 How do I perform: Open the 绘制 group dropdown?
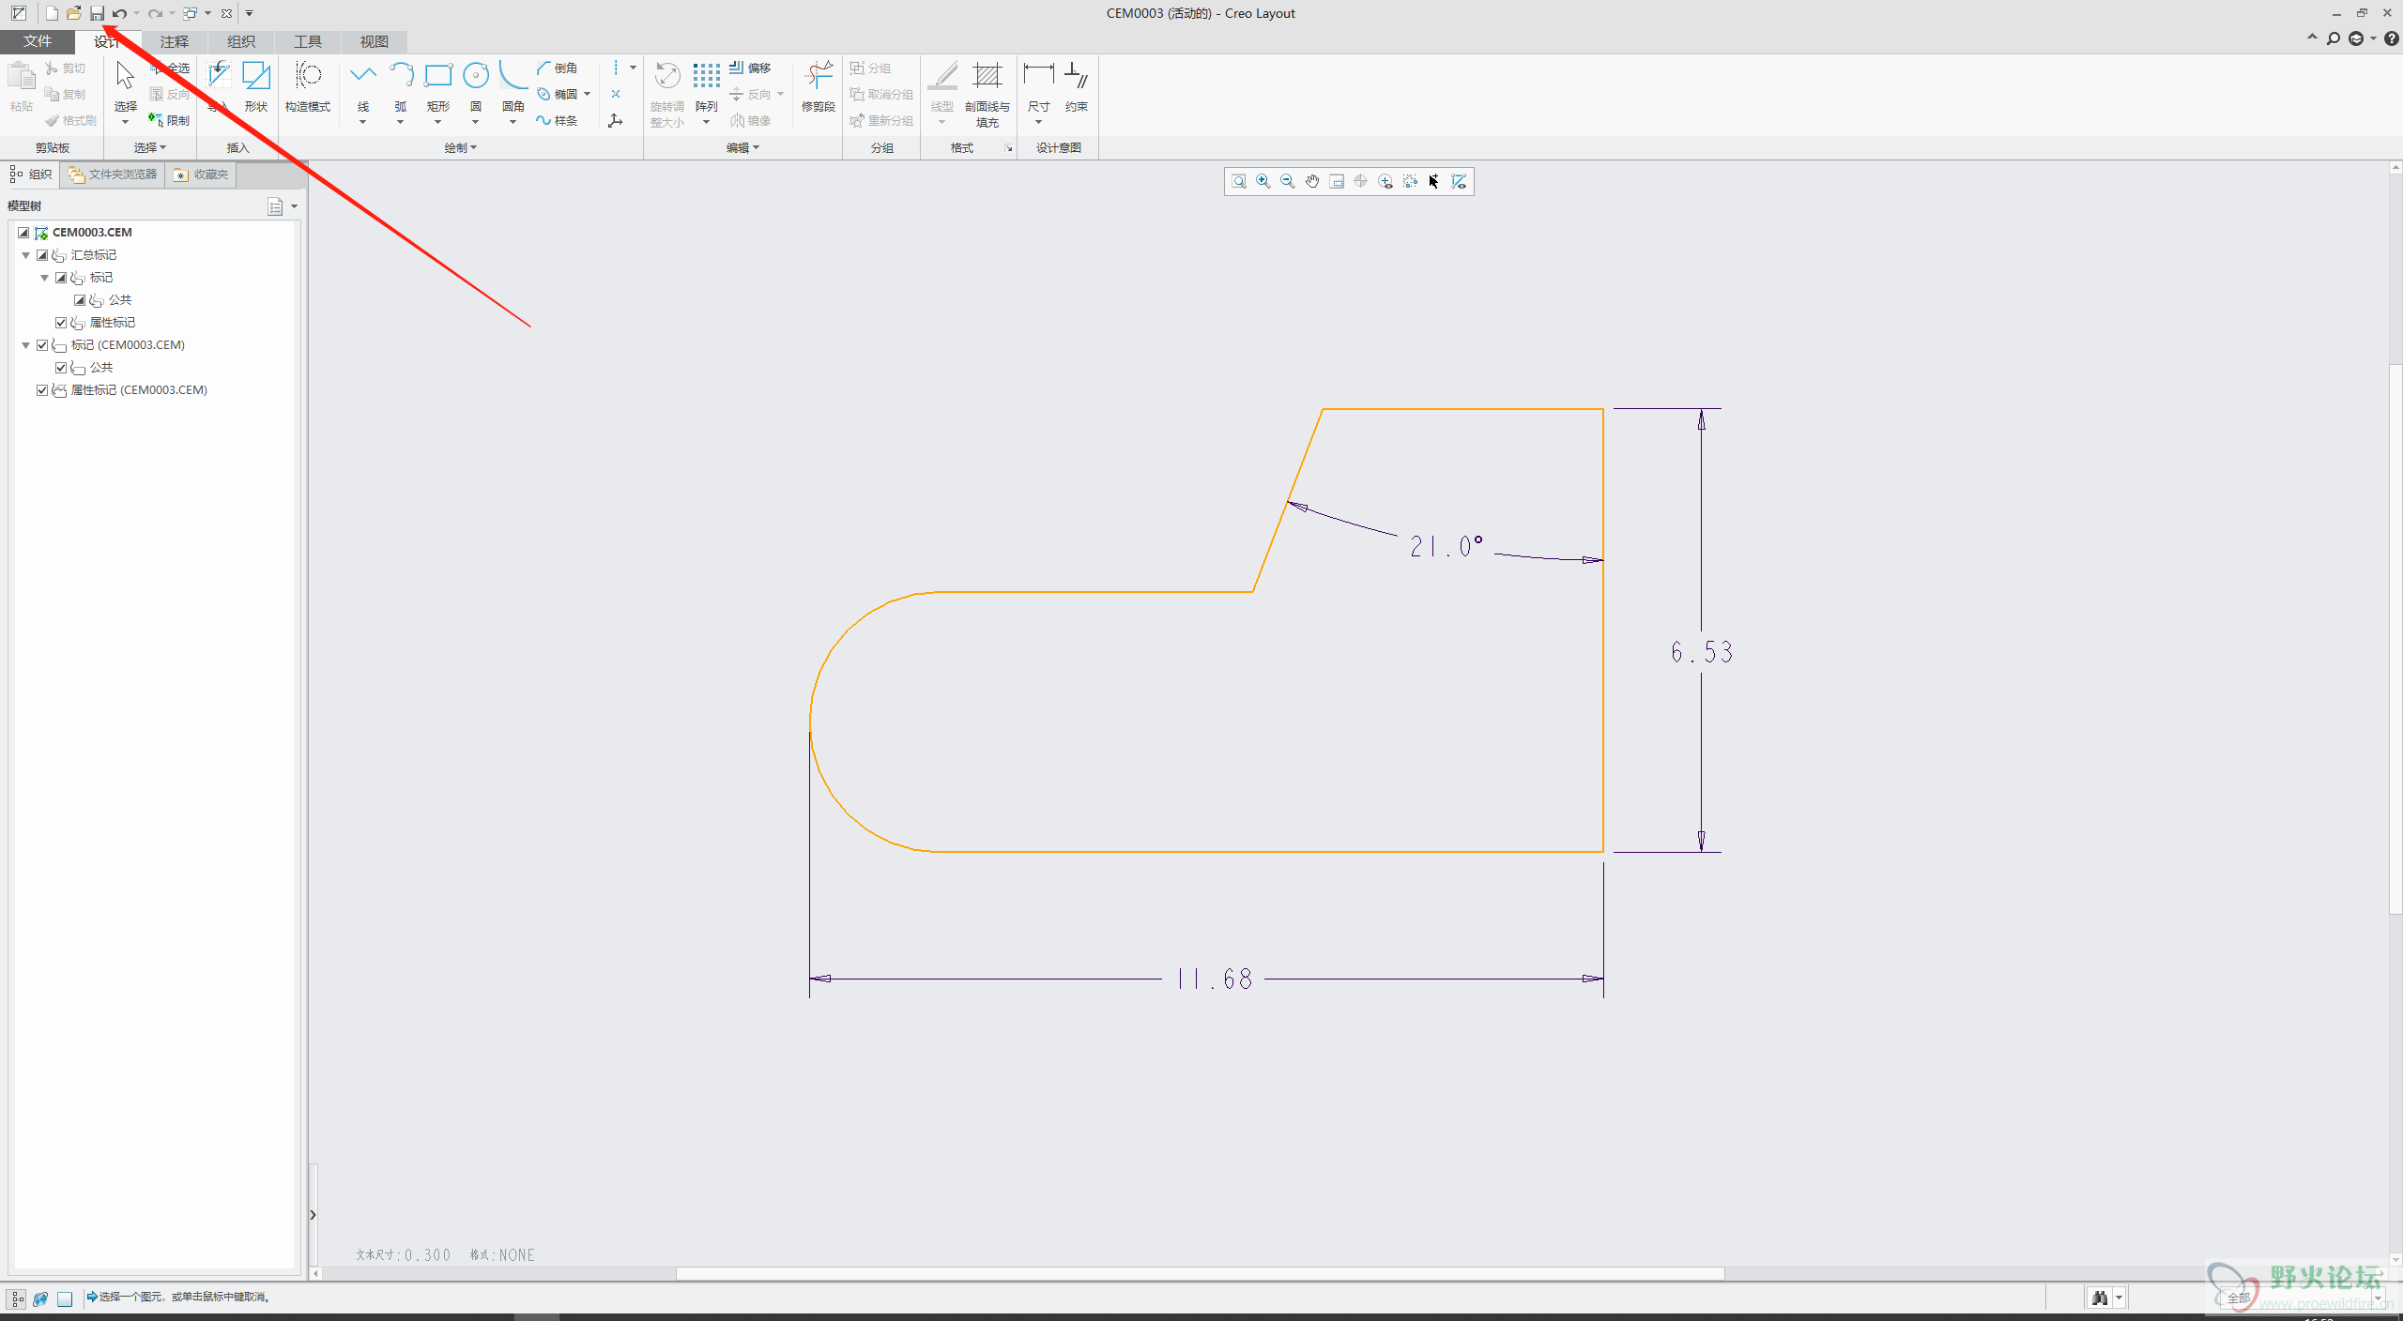click(460, 148)
